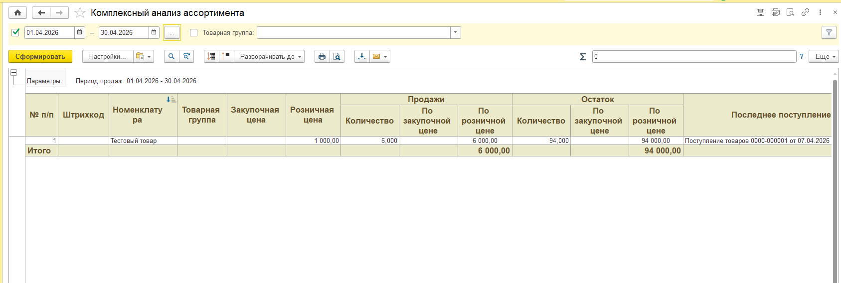
Task: Save report to file with download icon
Action: click(362, 56)
